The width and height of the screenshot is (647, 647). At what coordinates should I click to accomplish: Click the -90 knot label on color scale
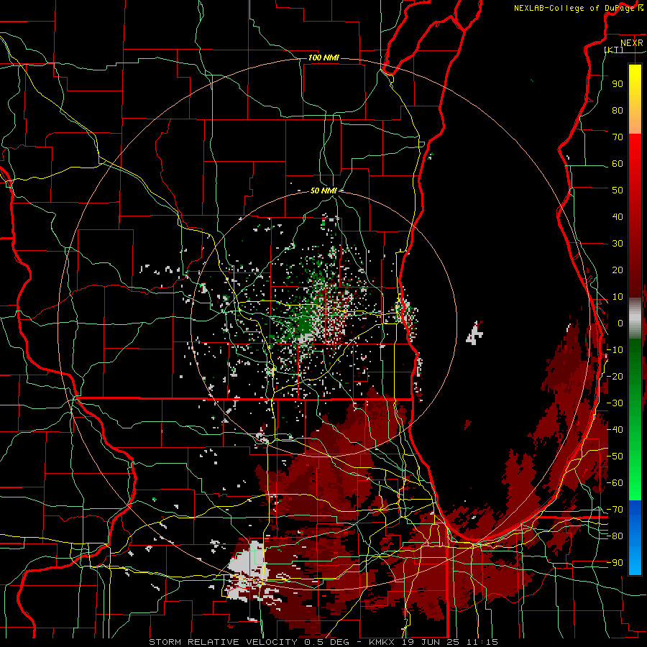pyautogui.click(x=615, y=562)
